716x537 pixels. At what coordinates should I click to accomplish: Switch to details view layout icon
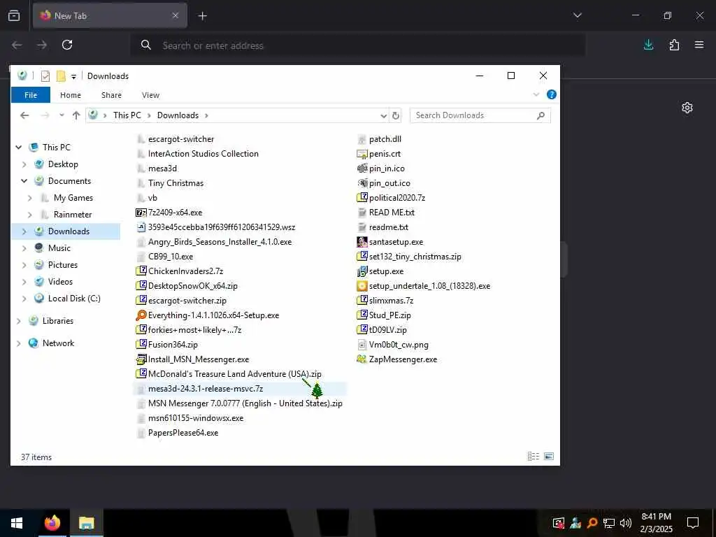tap(534, 456)
